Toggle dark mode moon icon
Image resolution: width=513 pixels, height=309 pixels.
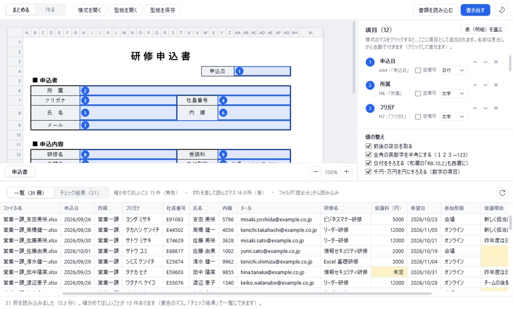click(x=501, y=10)
